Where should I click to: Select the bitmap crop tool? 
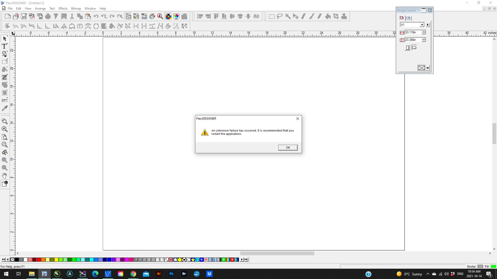pyautogui.click(x=336, y=16)
